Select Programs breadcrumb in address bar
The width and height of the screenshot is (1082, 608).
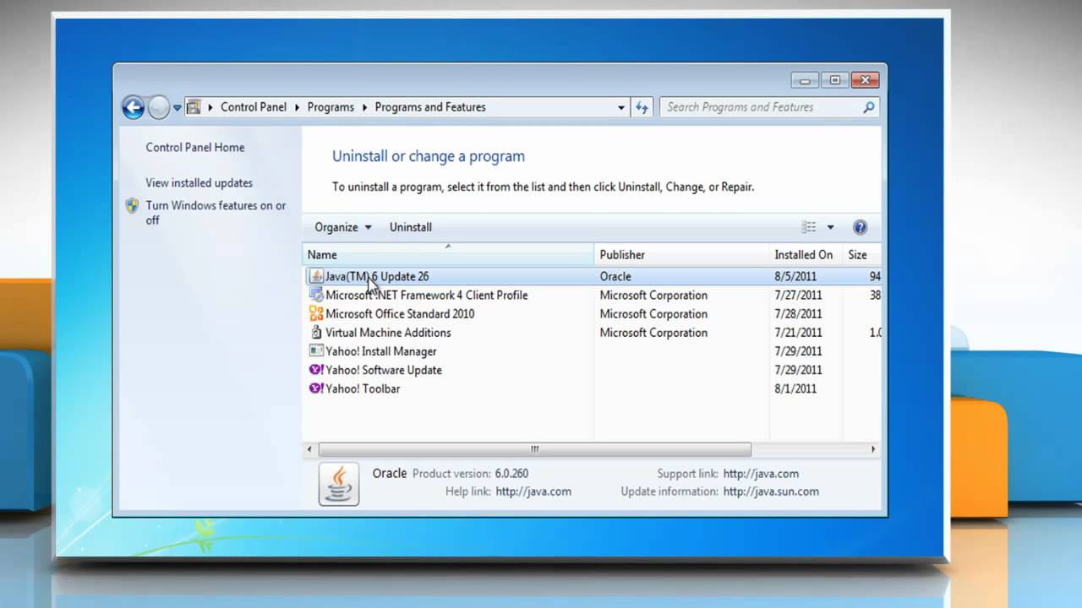coord(331,107)
